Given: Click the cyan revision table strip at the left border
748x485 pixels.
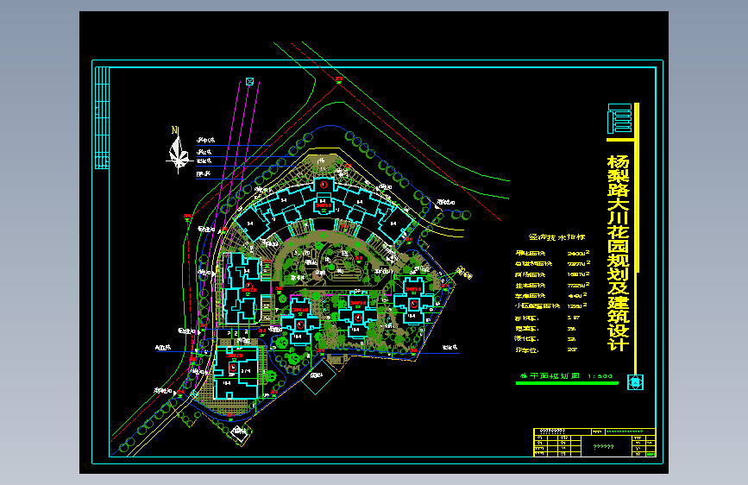Looking at the screenshot, I should pyautogui.click(x=102, y=118).
